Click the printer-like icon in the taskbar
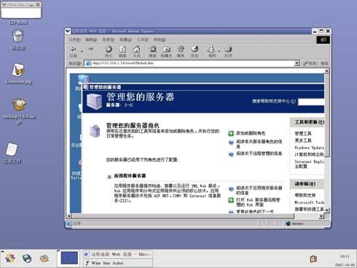The width and height of the screenshot is (357, 268). (x=27, y=259)
